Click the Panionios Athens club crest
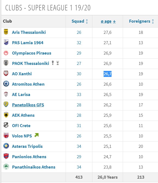Viewport: 158px width, 183px height. (6, 156)
